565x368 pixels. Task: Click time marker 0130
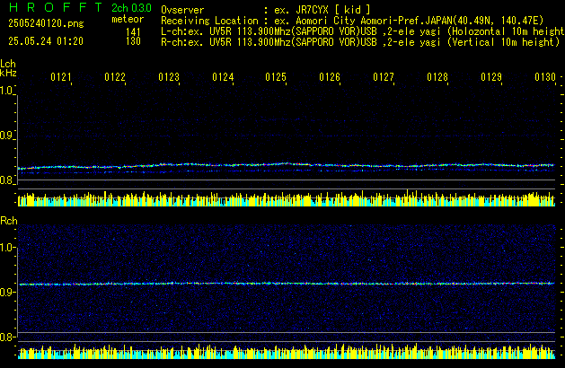(x=545, y=77)
